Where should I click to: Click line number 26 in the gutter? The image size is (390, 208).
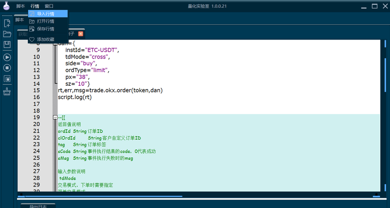pos(36,165)
